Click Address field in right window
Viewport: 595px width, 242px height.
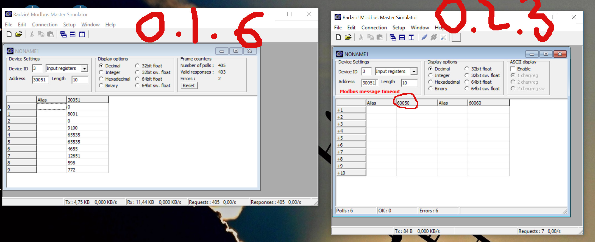point(369,83)
